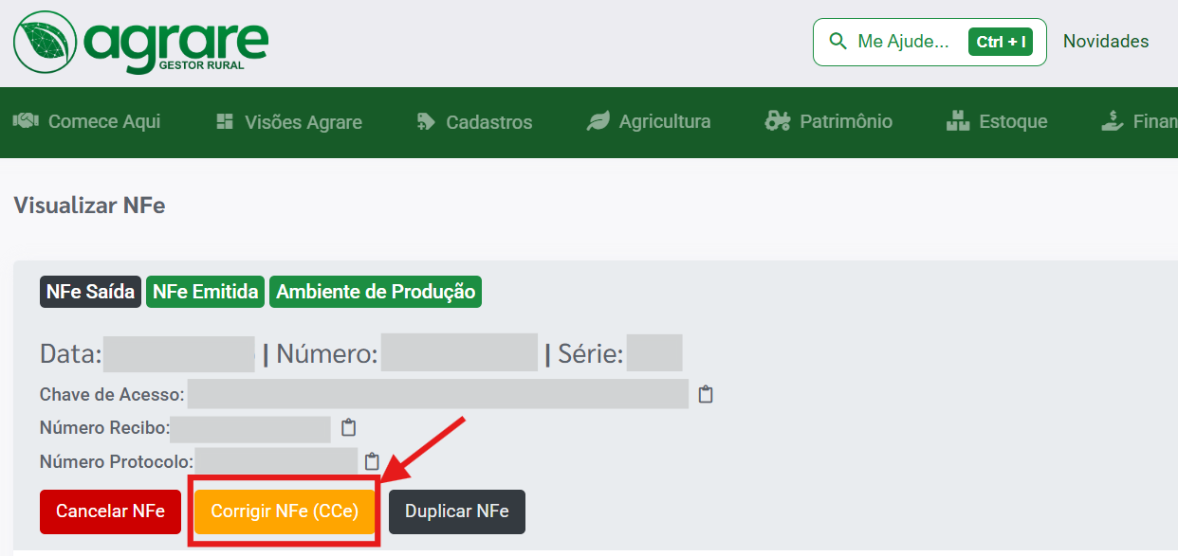Click the Me Ajude search field

[x=902, y=42]
